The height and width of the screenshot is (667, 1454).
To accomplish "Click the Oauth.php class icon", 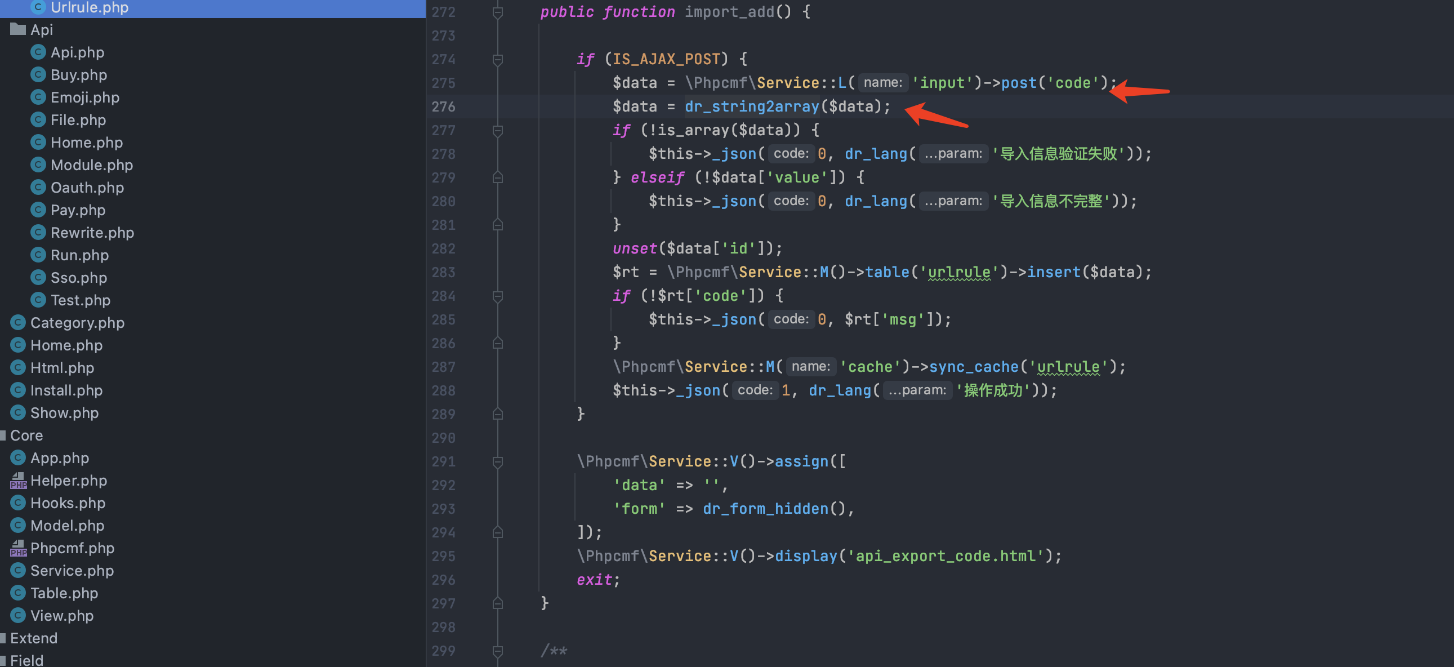I will click(38, 188).
